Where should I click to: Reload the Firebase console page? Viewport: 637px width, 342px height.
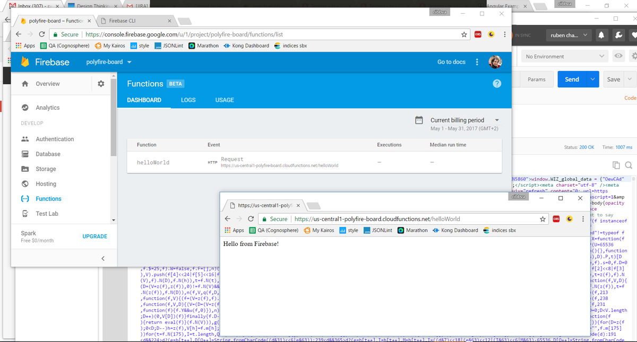(x=41, y=34)
